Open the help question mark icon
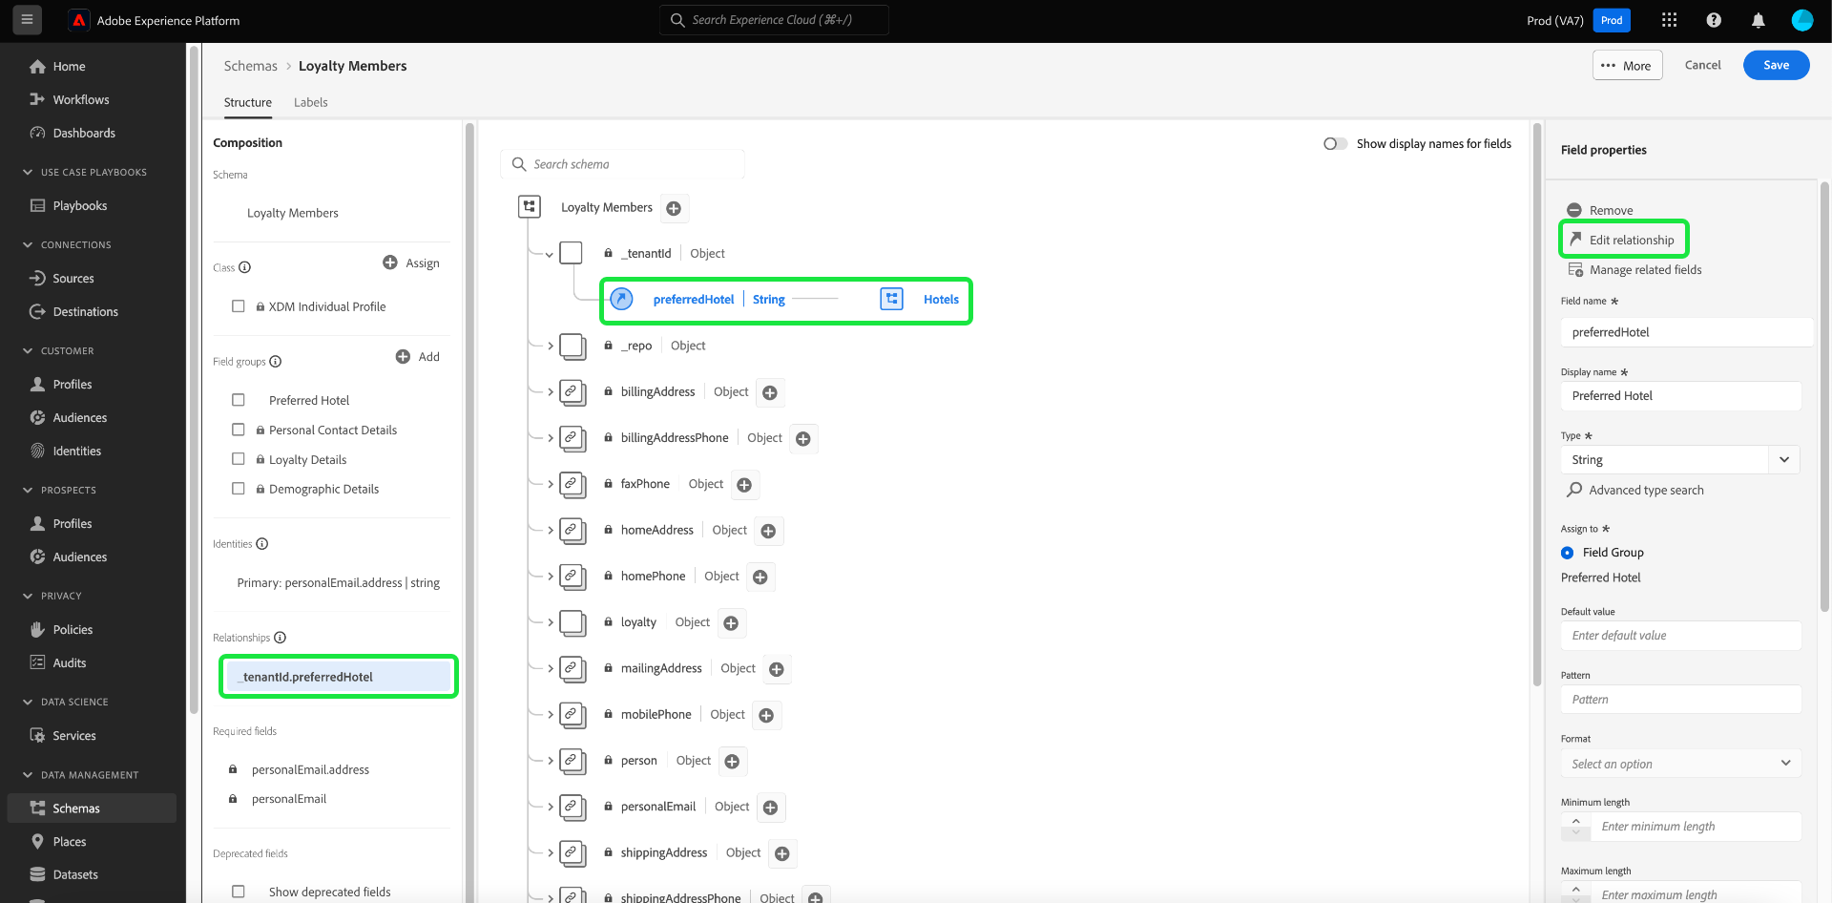The width and height of the screenshot is (1832, 903). click(x=1714, y=20)
